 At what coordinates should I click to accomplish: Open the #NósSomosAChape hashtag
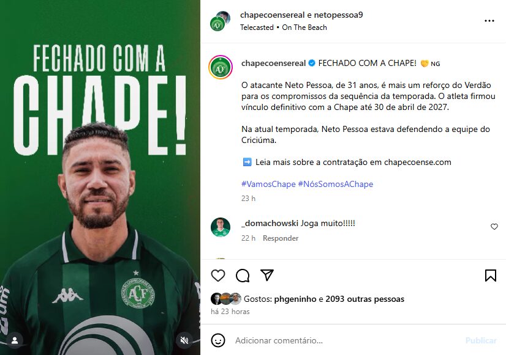point(336,184)
